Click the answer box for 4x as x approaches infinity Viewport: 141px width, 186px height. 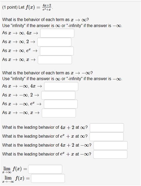click(x=57, y=33)
